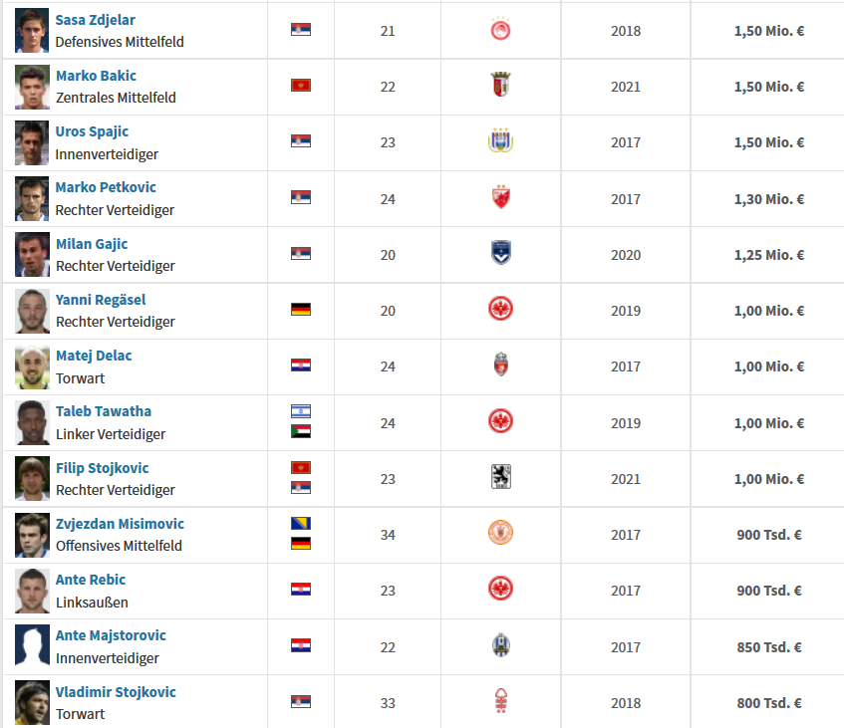Viewport: 844px width, 728px height.
Task: Click Ante Majstorovic's placeholder silhouette photo
Action: coord(32,645)
